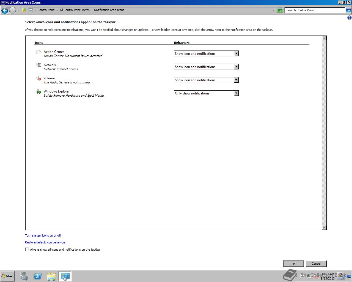The width and height of the screenshot is (352, 282).
Task: Open address bar history dropdown
Action: tap(273, 10)
